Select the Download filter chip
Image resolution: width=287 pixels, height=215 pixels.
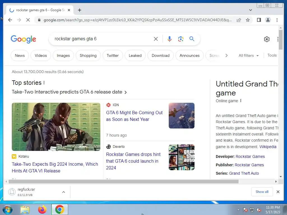(161, 55)
